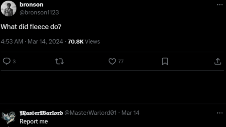Click the 'What did fleece do?' tweet text
226x127 pixels.
[31, 27]
